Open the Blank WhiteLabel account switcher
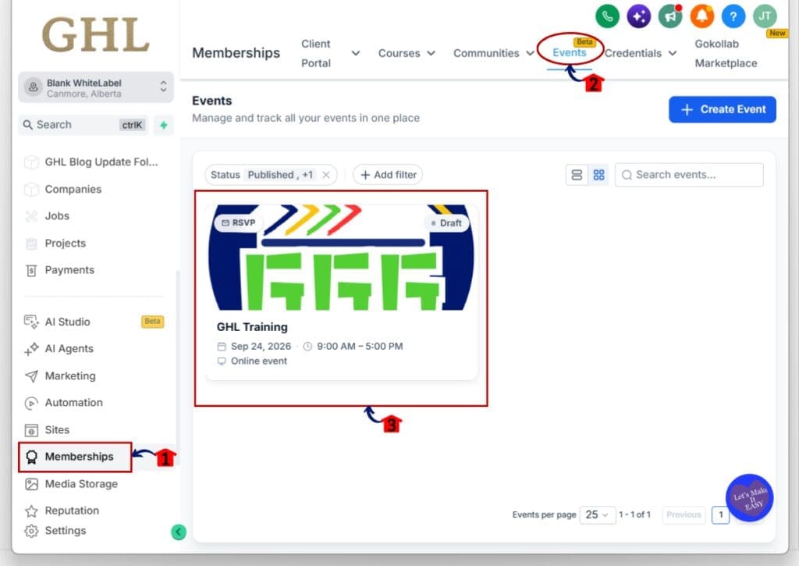Image resolution: width=799 pixels, height=566 pixels. [96, 87]
